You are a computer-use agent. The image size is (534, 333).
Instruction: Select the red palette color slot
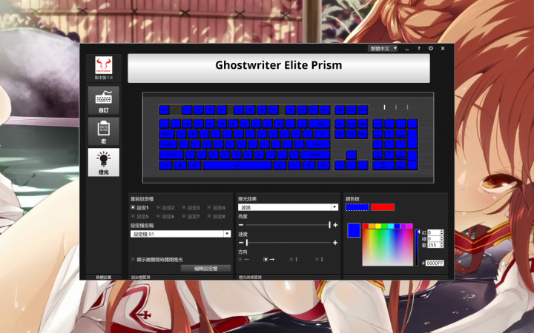pyautogui.click(x=383, y=207)
